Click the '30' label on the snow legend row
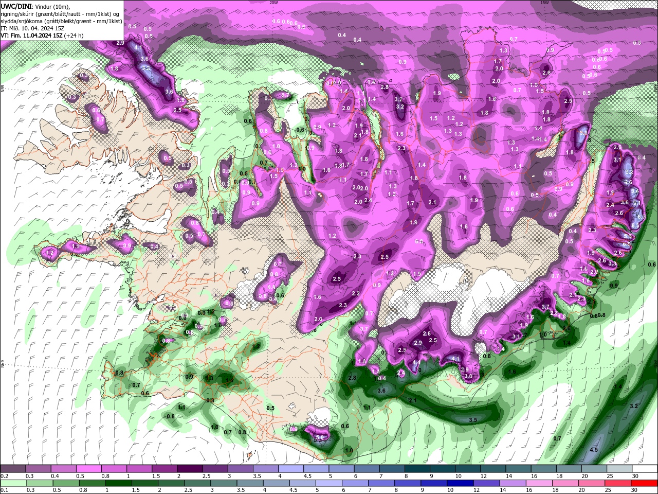658x494 pixels. tap(635, 476)
